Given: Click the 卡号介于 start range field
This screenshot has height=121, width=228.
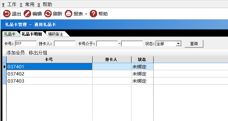Looking at the screenshot, I should point(107,43).
